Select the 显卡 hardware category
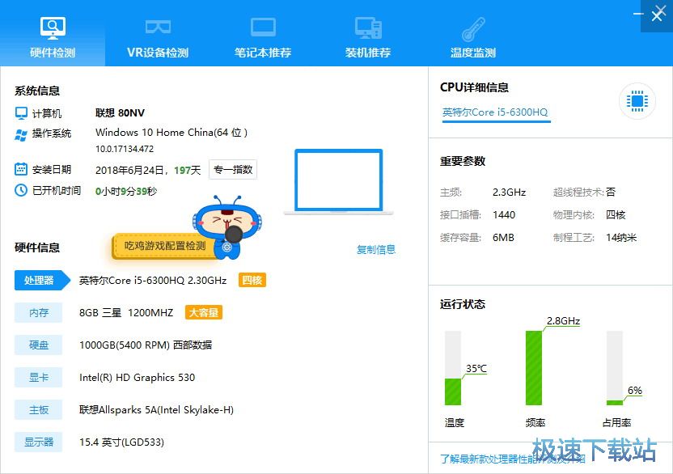The image size is (673, 474). pyautogui.click(x=38, y=378)
